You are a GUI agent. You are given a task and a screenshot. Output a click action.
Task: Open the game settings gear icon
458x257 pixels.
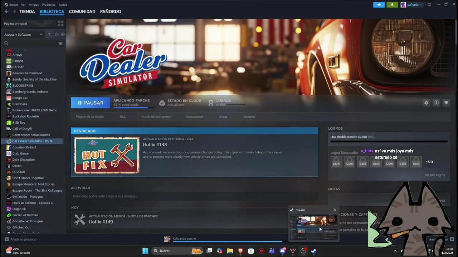click(426, 103)
